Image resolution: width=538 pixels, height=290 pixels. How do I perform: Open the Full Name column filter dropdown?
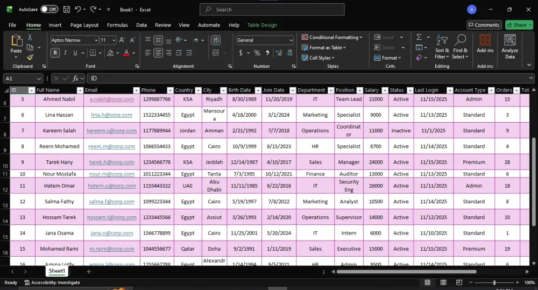pyautogui.click(x=80, y=90)
